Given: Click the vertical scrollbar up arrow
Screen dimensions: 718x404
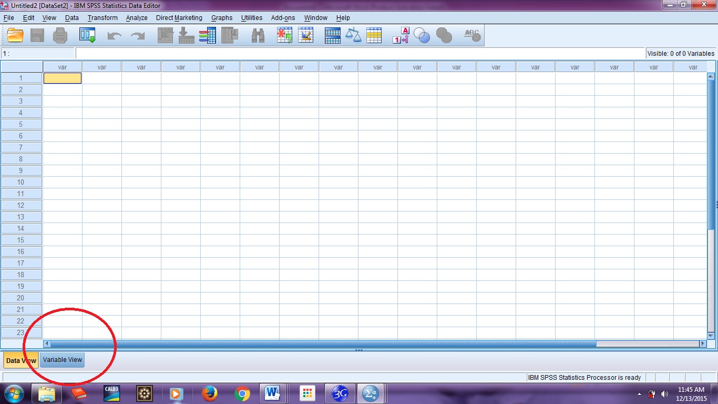Looking at the screenshot, I should [711, 76].
